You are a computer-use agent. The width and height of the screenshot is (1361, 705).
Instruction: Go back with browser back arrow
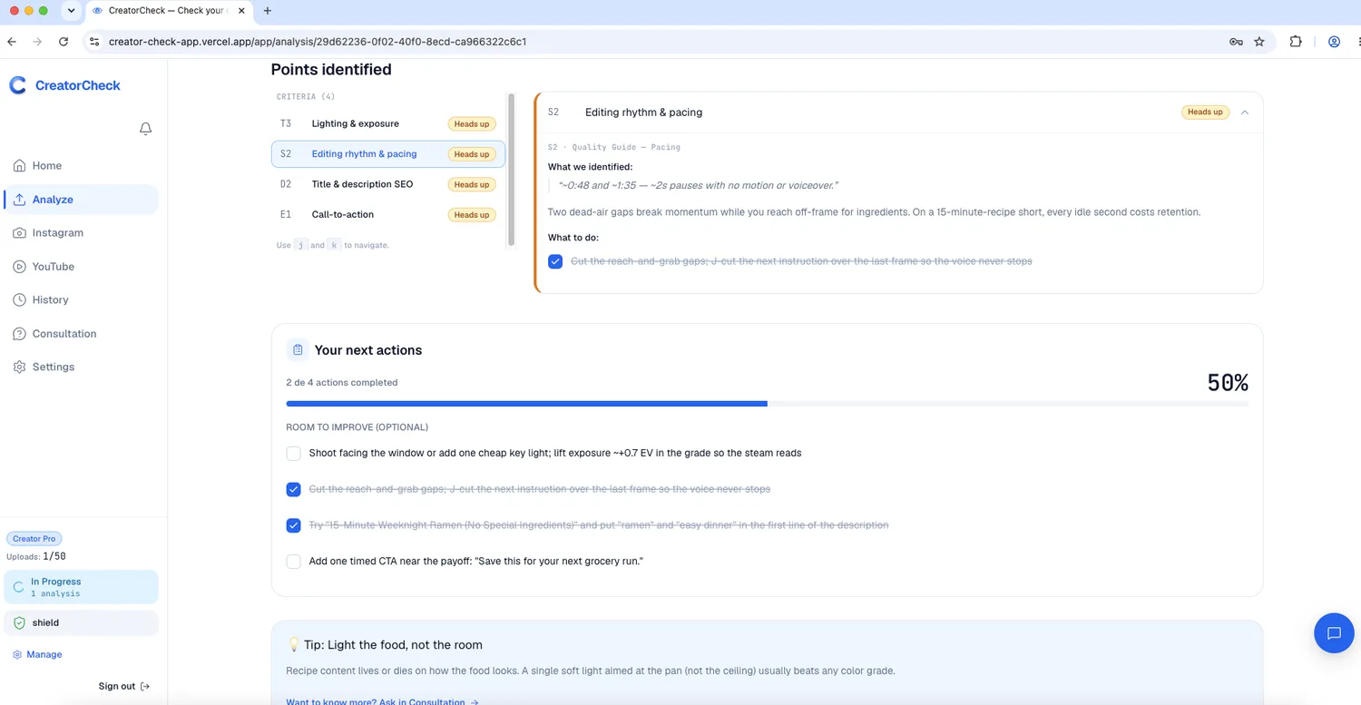coord(12,42)
